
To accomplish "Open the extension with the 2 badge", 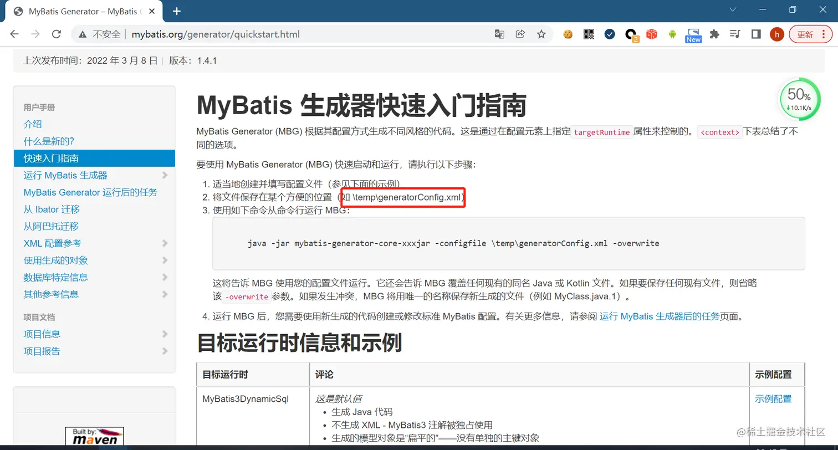I will (x=632, y=35).
